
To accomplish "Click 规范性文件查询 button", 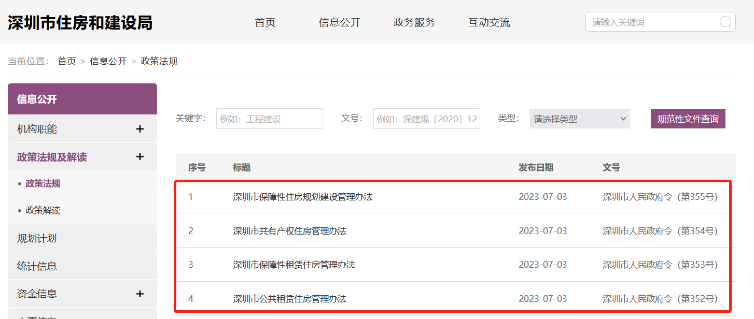I will [x=688, y=119].
